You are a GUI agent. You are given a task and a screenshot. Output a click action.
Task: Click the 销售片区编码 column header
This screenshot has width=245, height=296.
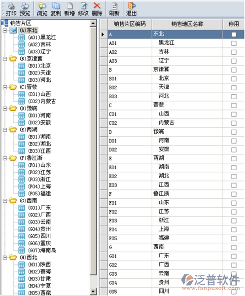[130, 24]
